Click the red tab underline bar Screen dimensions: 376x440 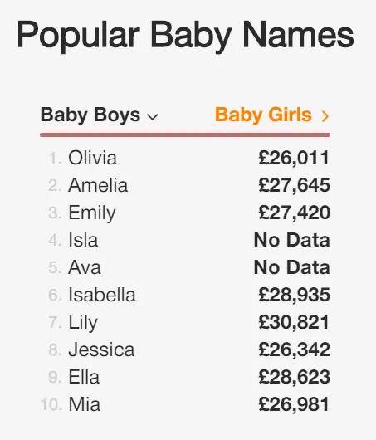(185, 135)
